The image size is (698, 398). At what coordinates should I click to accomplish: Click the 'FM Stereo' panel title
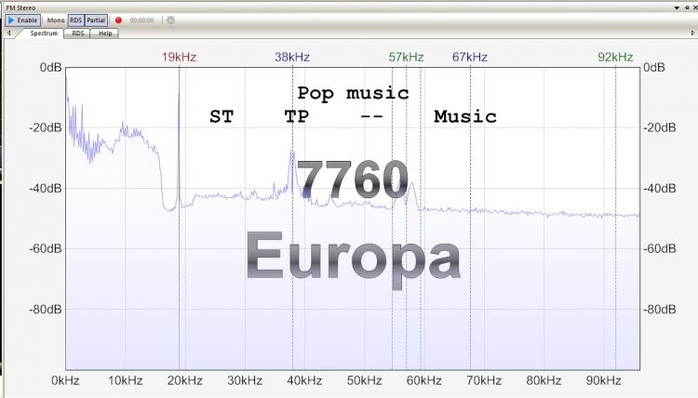(x=20, y=7)
